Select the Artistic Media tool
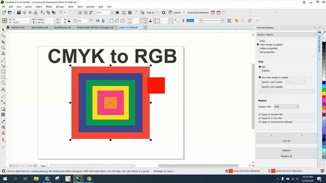 point(3,66)
